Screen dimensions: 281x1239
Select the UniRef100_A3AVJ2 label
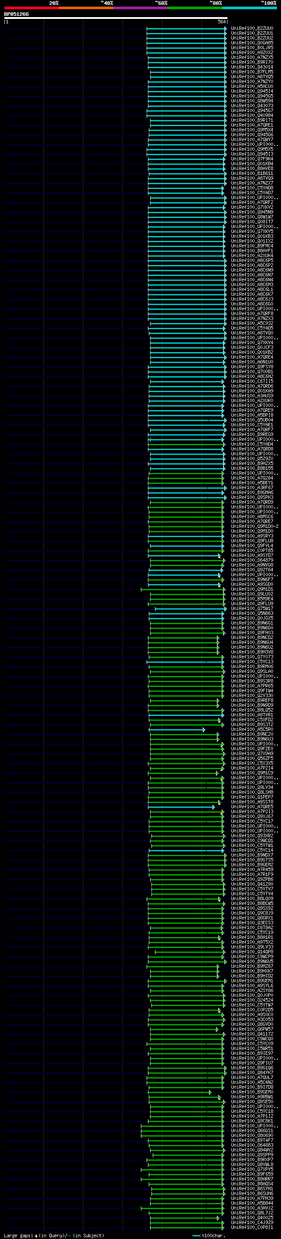coord(252,1208)
